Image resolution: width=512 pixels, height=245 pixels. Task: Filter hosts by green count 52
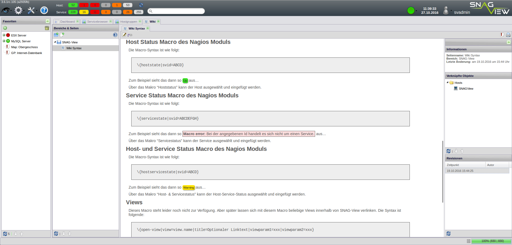(x=73, y=5)
